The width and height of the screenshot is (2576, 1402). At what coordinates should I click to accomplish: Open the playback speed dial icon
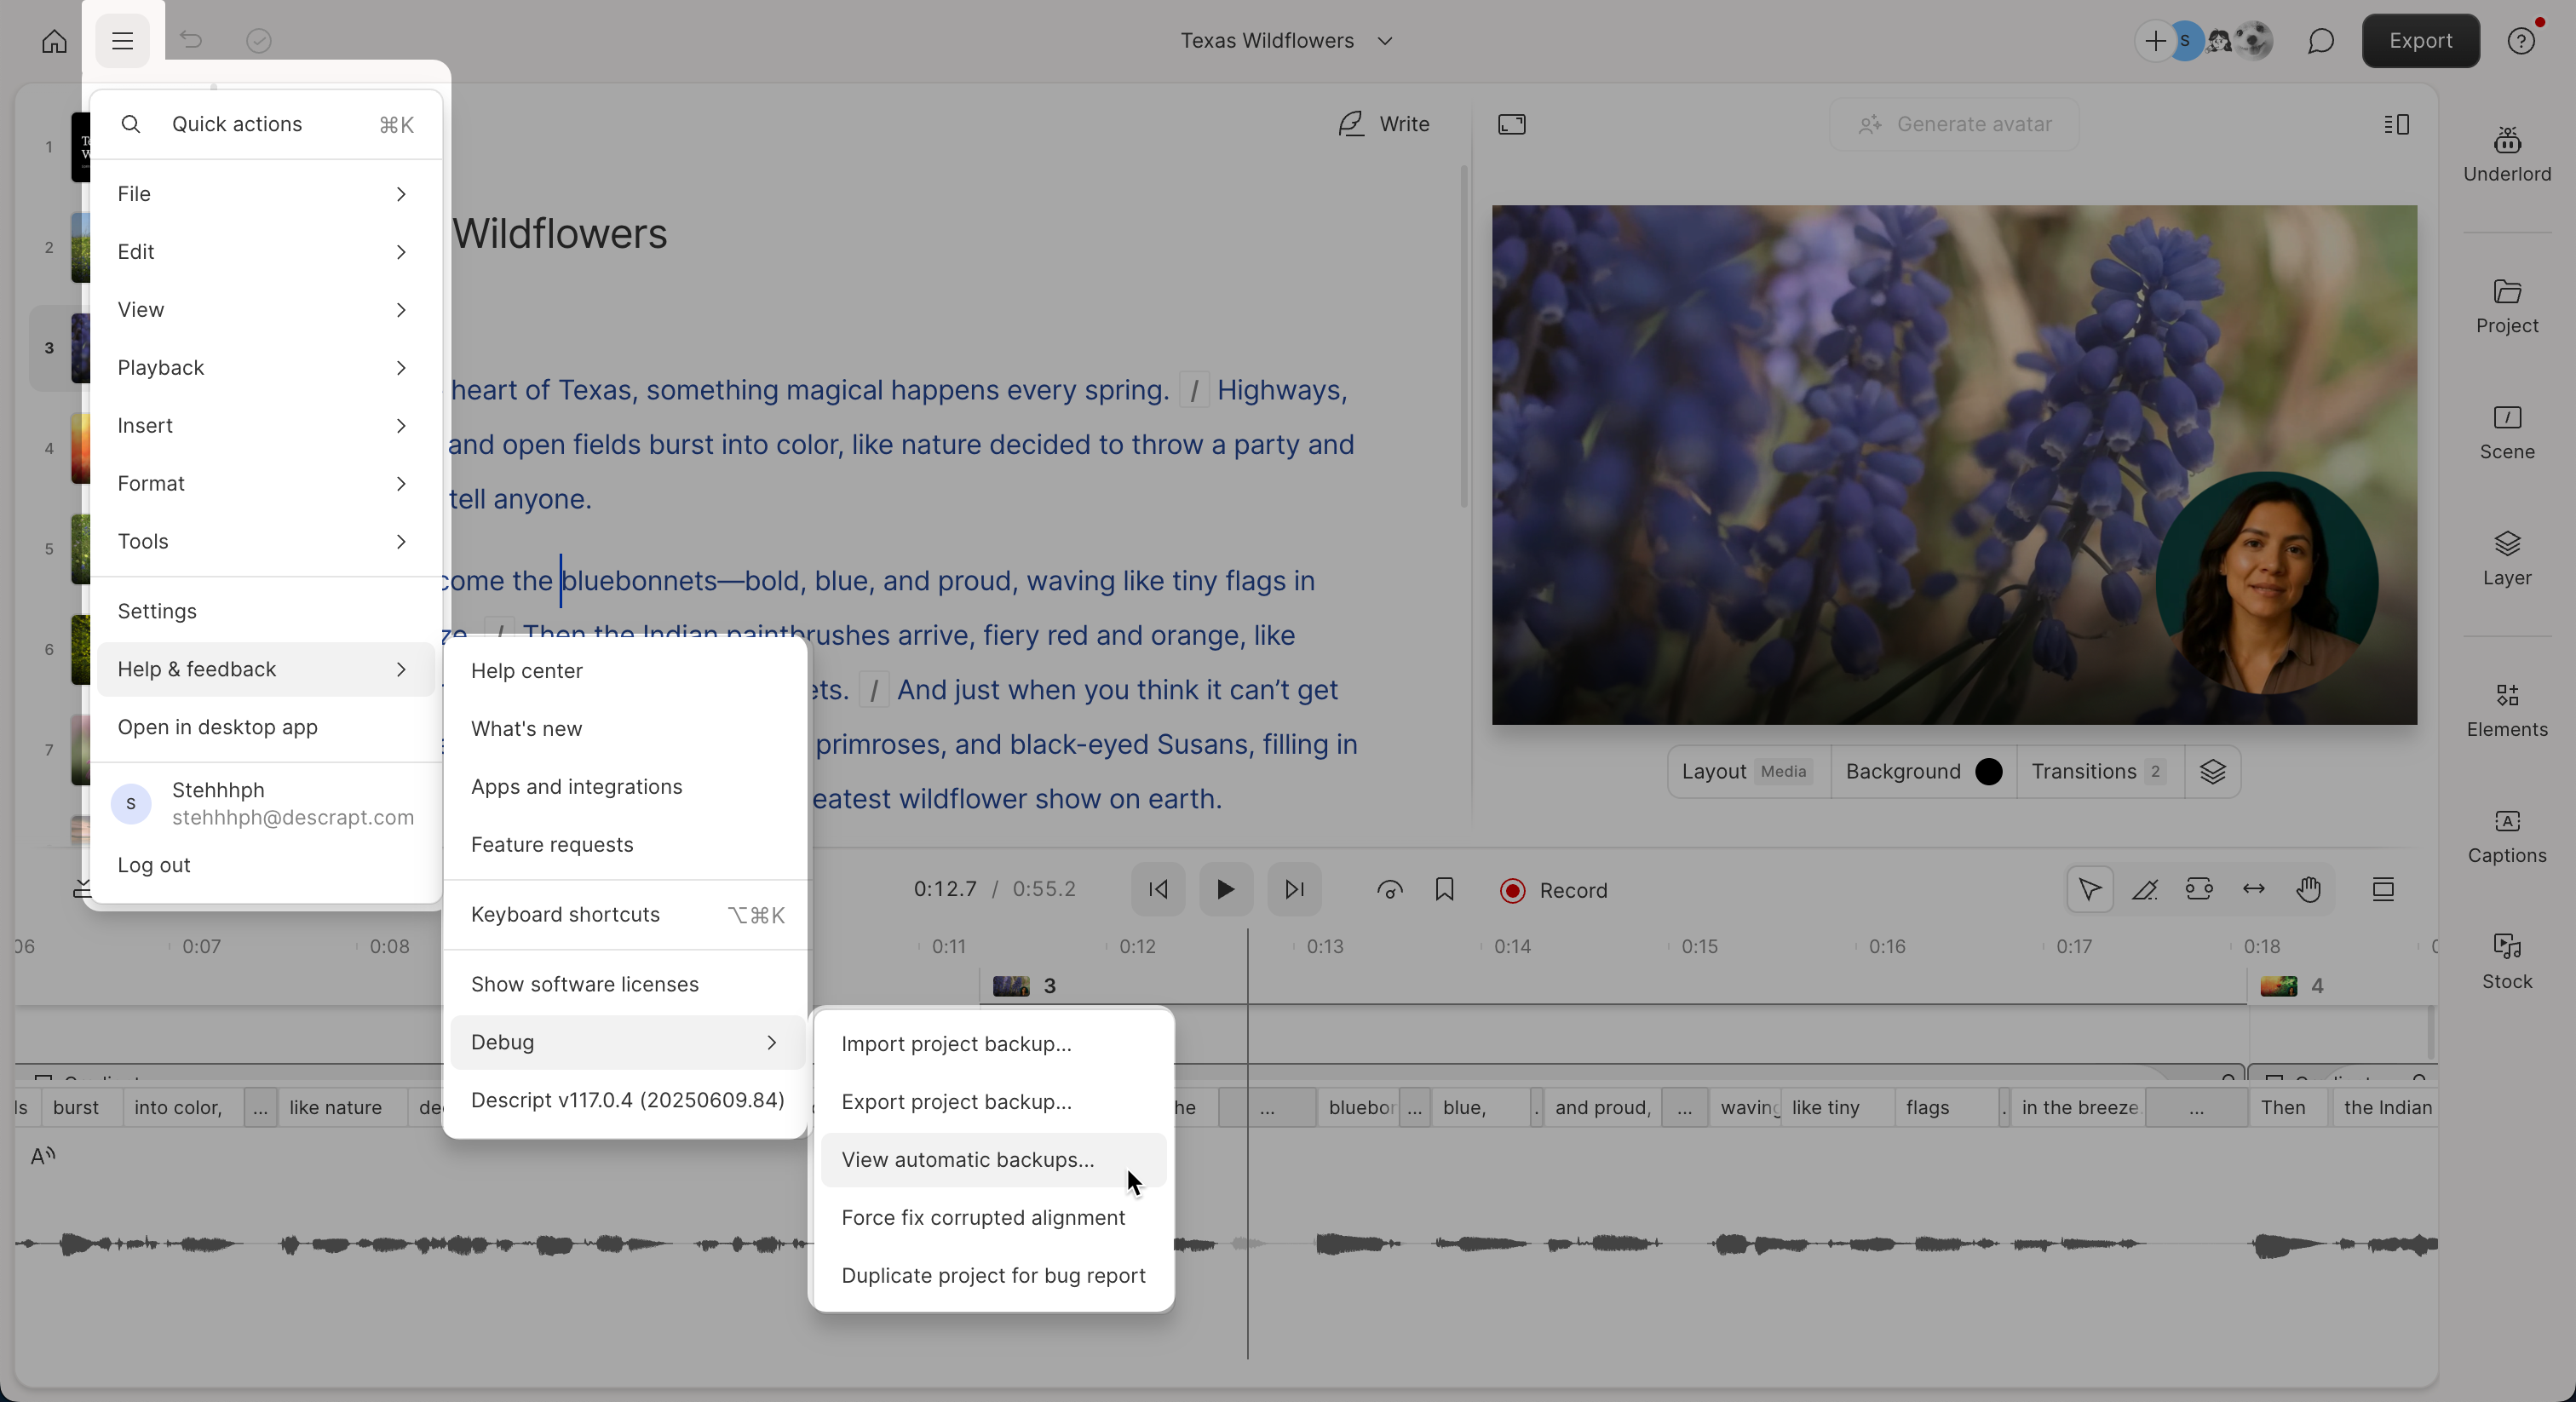coord(1389,889)
